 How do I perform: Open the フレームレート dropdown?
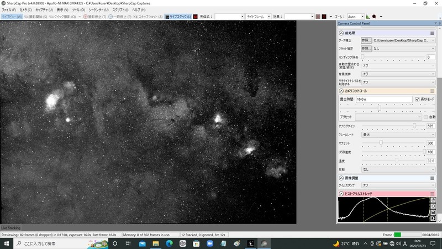(x=398, y=134)
